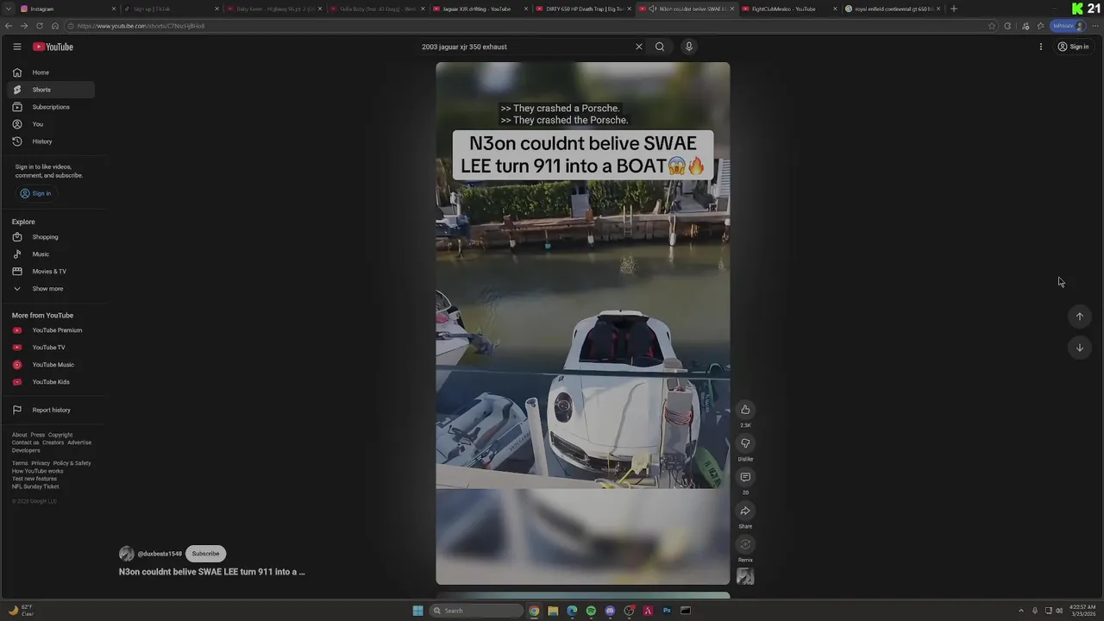Click the Copyright footer link

pyautogui.click(x=60, y=435)
